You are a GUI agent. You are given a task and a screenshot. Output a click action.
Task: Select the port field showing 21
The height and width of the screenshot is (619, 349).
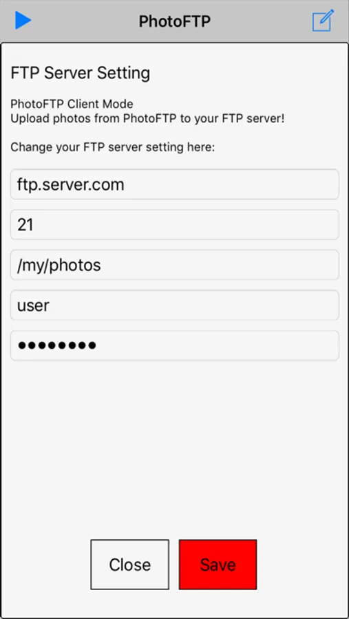(x=174, y=225)
